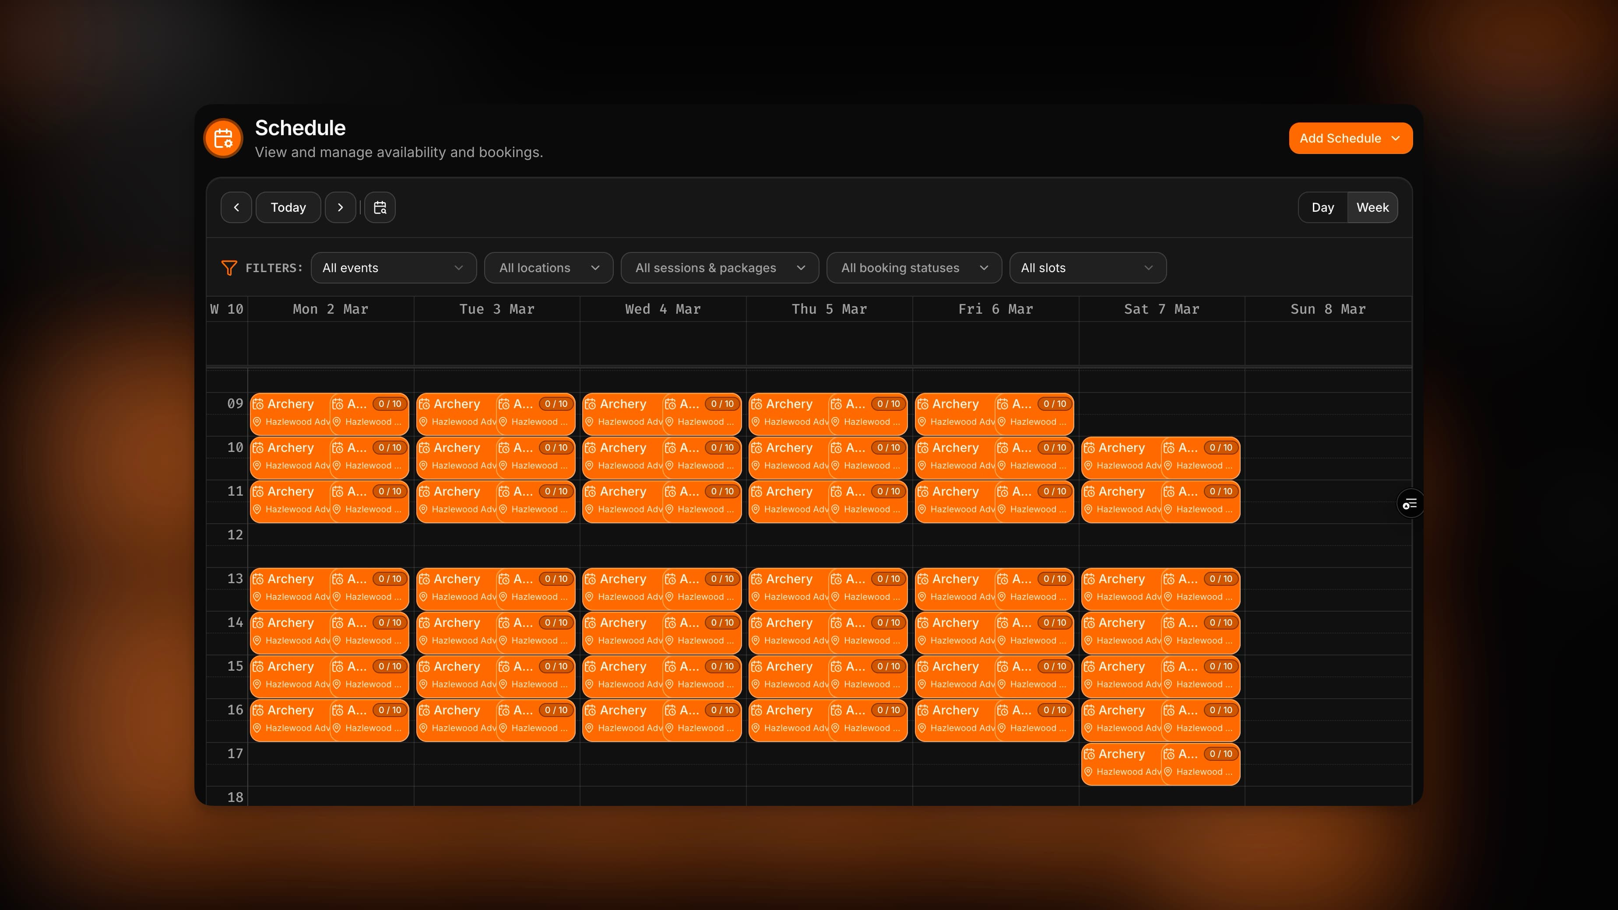Click the next week arrow

coord(341,207)
